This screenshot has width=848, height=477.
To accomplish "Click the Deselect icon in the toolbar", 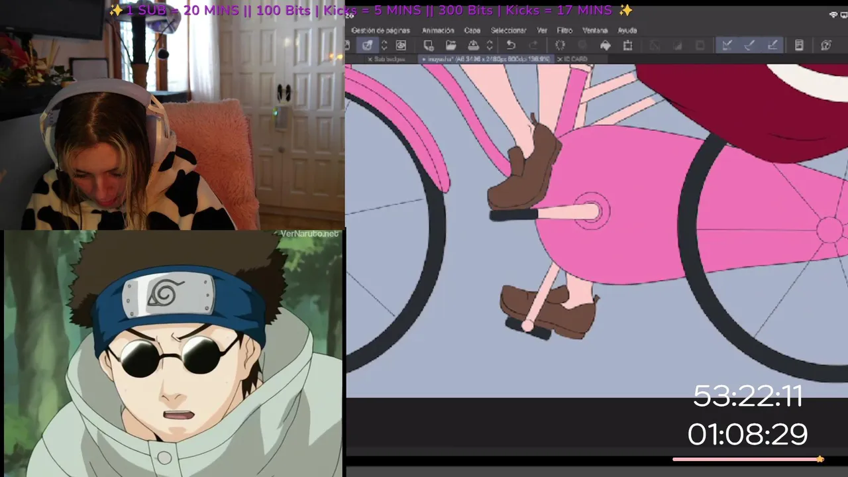I will [x=655, y=45].
